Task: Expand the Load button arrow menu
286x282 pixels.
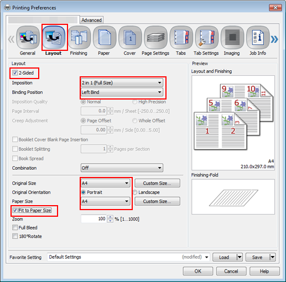Action: tap(240, 257)
